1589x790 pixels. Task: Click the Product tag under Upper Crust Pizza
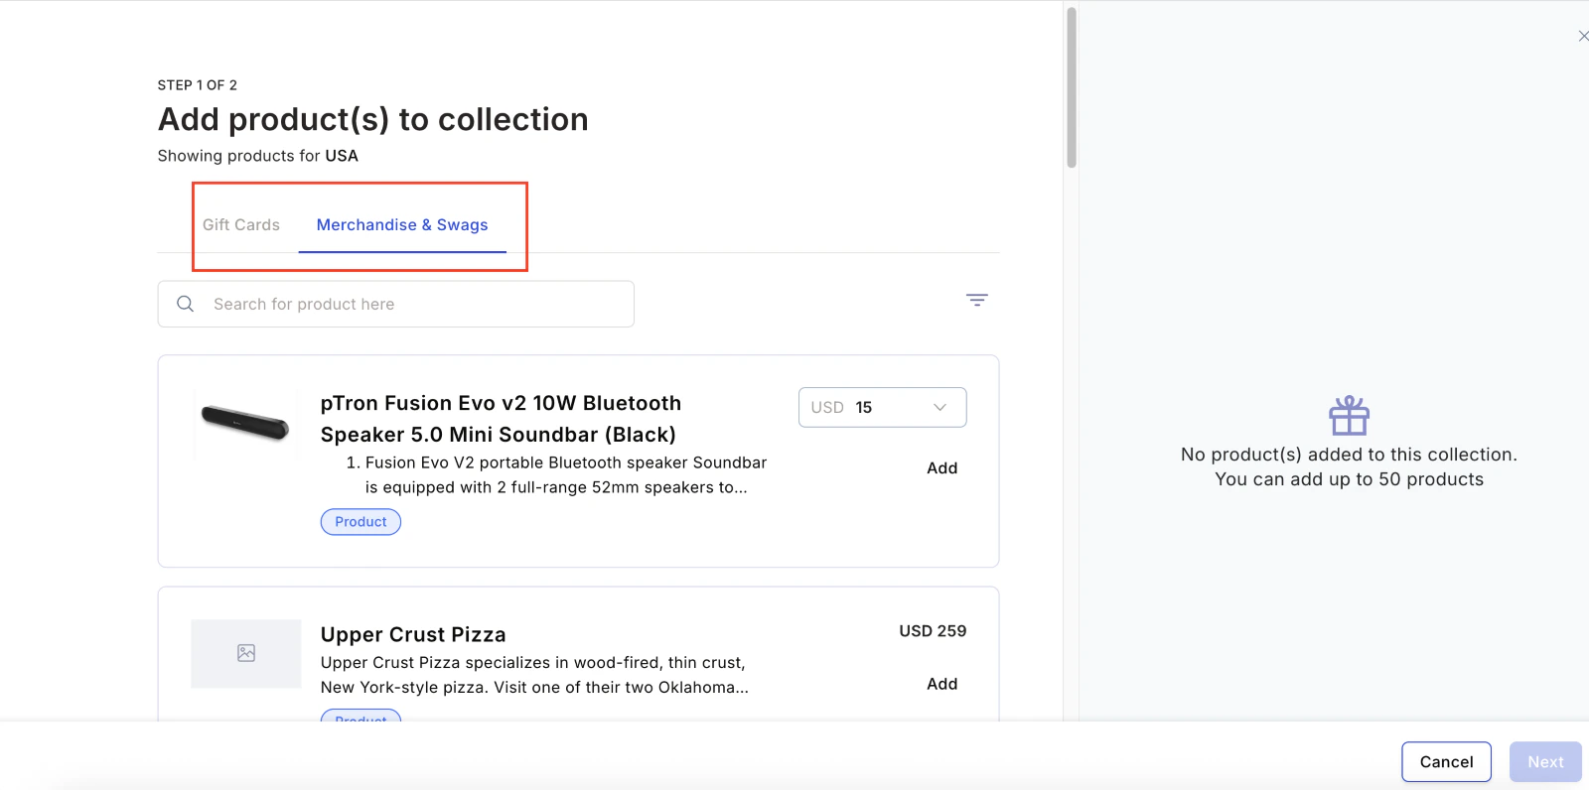tap(361, 716)
